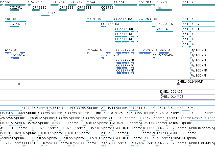The image size is (215, 147).
Task: Select the DME1-014M05 BAC label
Action: [x=172, y=97]
